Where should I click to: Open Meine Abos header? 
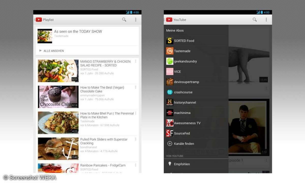[x=175, y=30]
